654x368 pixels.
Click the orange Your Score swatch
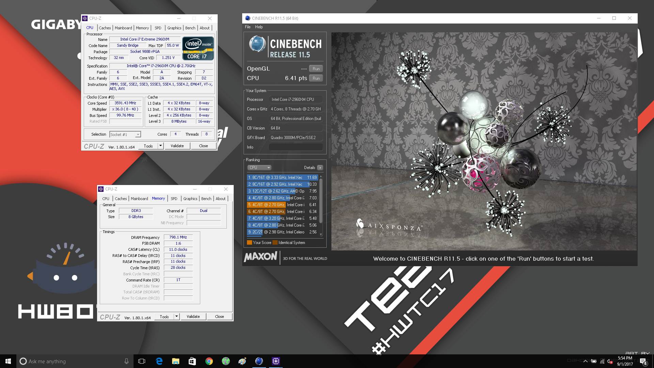pos(249,243)
